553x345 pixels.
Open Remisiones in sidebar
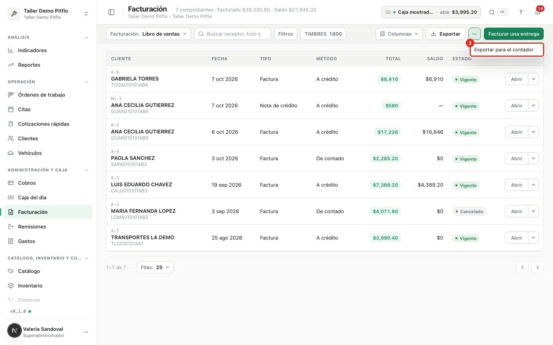click(x=48, y=227)
